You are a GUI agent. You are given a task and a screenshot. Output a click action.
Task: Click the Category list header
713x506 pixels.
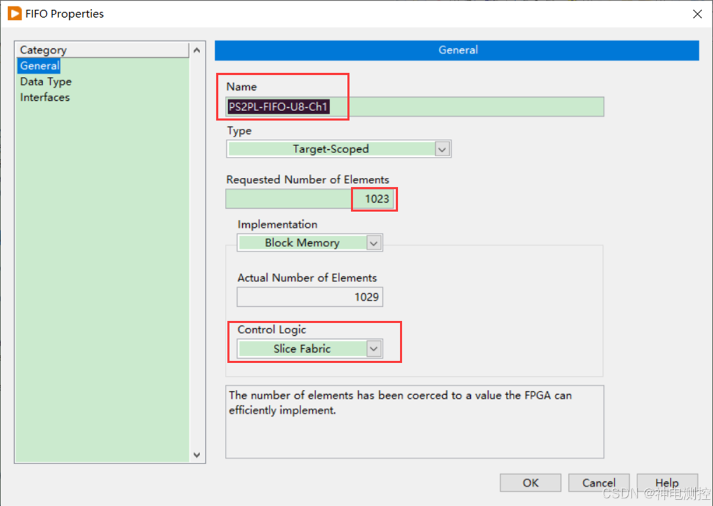pos(102,50)
